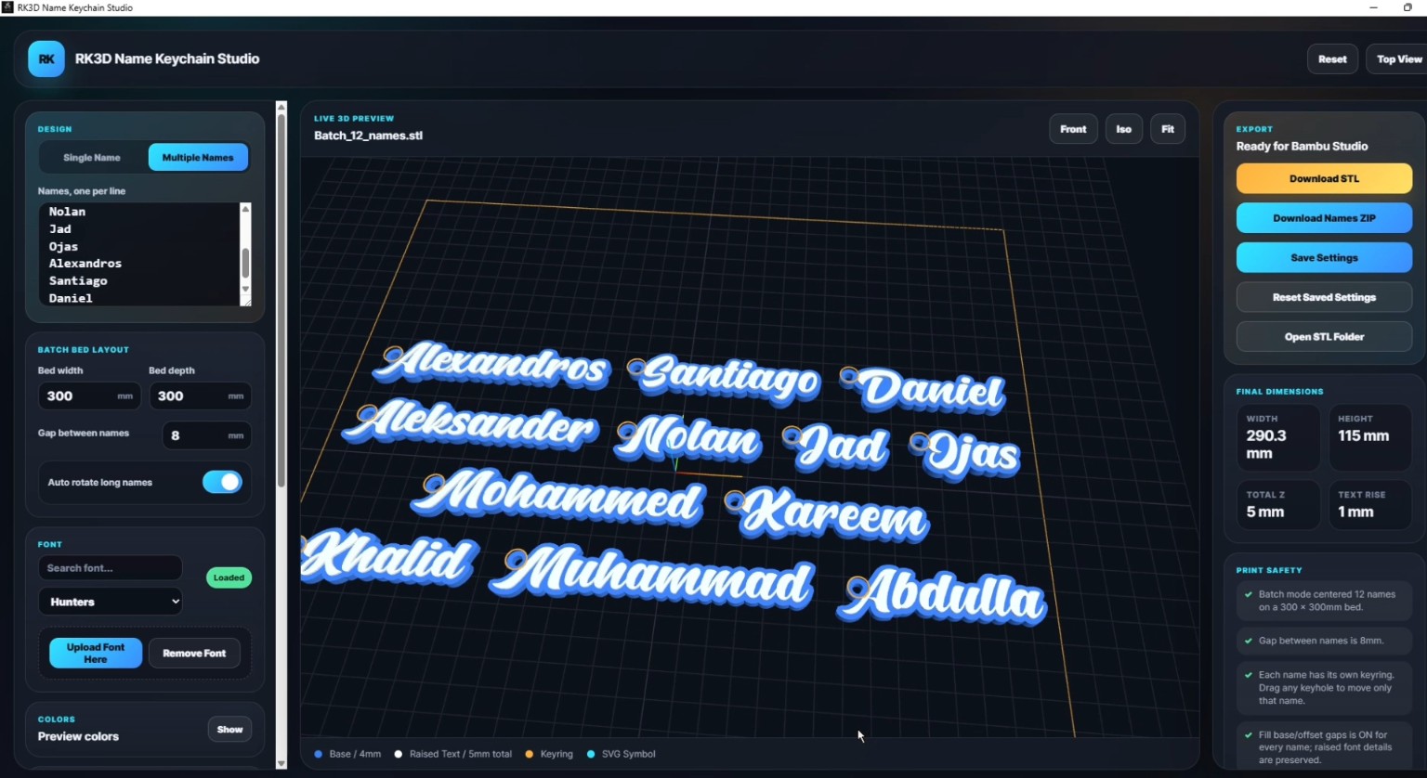1427x778 pixels.
Task: Fit the model in preview
Action: coord(1168,129)
